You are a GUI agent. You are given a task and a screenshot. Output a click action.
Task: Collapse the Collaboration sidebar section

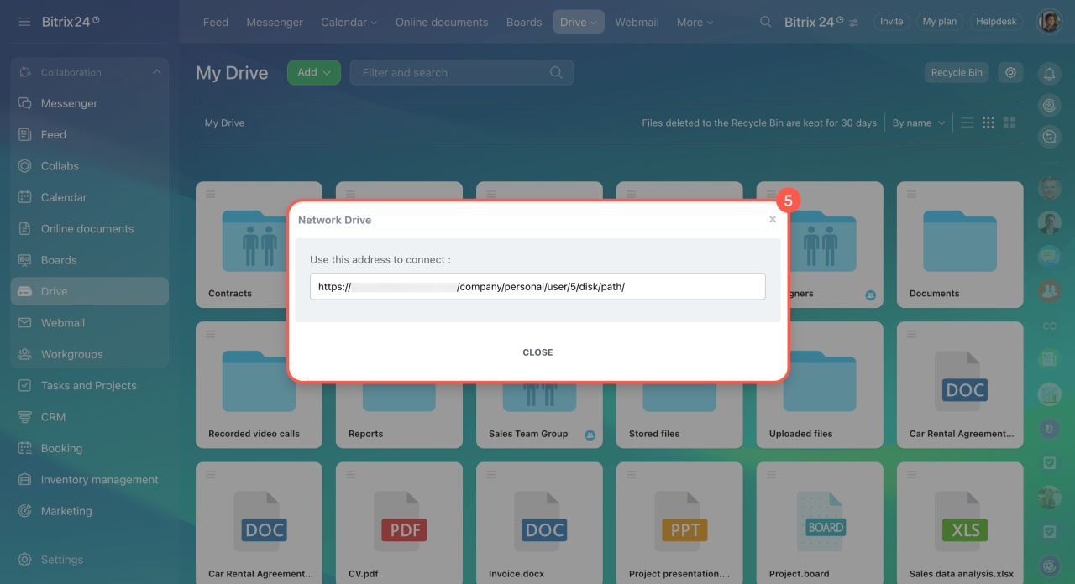coord(156,72)
